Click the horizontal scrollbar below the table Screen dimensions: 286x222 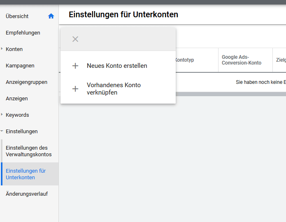(230, 94)
